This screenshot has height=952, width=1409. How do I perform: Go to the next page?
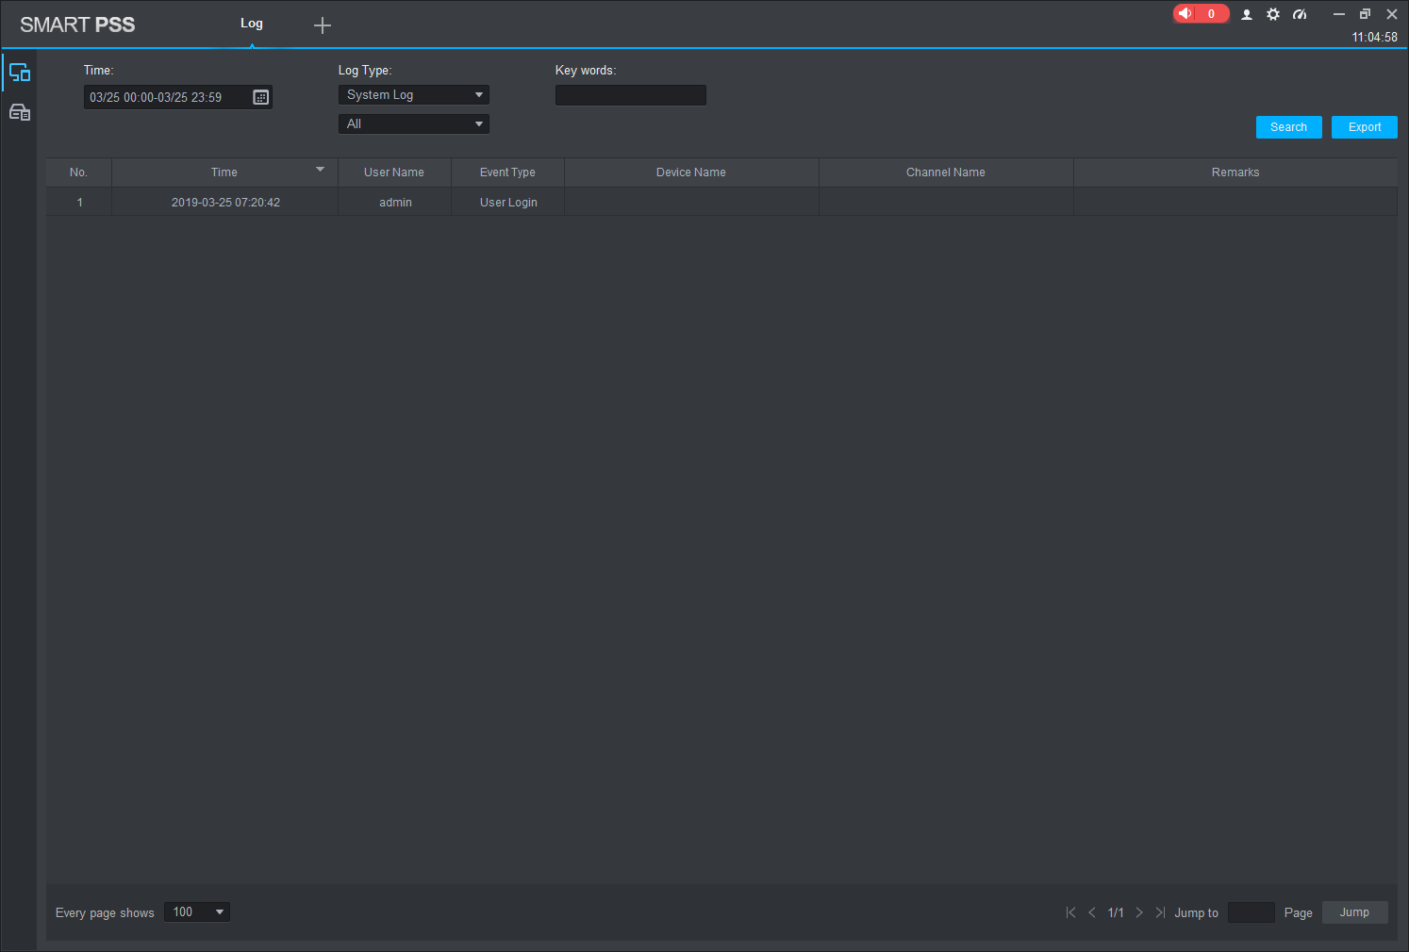click(1139, 912)
